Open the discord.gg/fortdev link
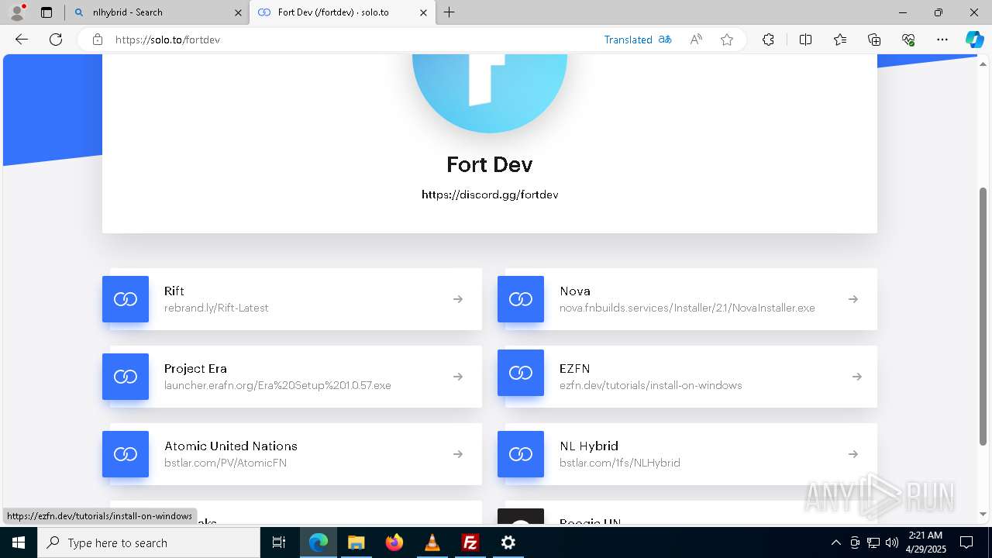Screen dimensions: 992x558 coord(490,195)
